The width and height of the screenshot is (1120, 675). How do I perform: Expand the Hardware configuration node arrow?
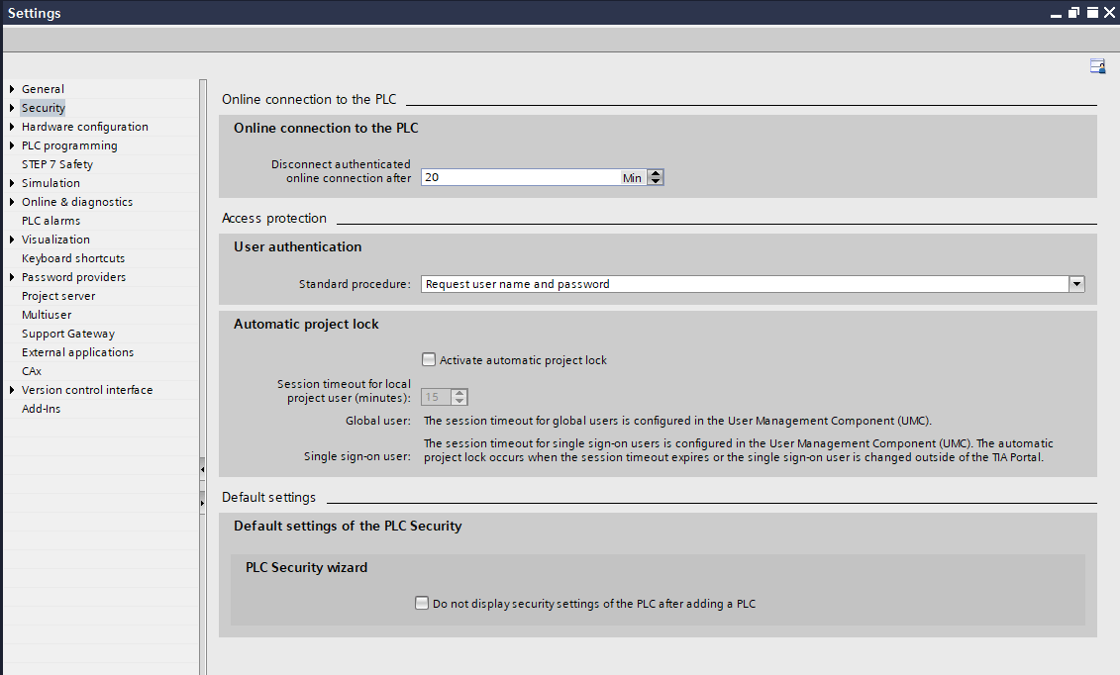pos(12,127)
